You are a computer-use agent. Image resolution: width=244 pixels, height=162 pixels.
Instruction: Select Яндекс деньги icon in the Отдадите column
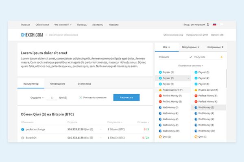click(x=160, y=90)
